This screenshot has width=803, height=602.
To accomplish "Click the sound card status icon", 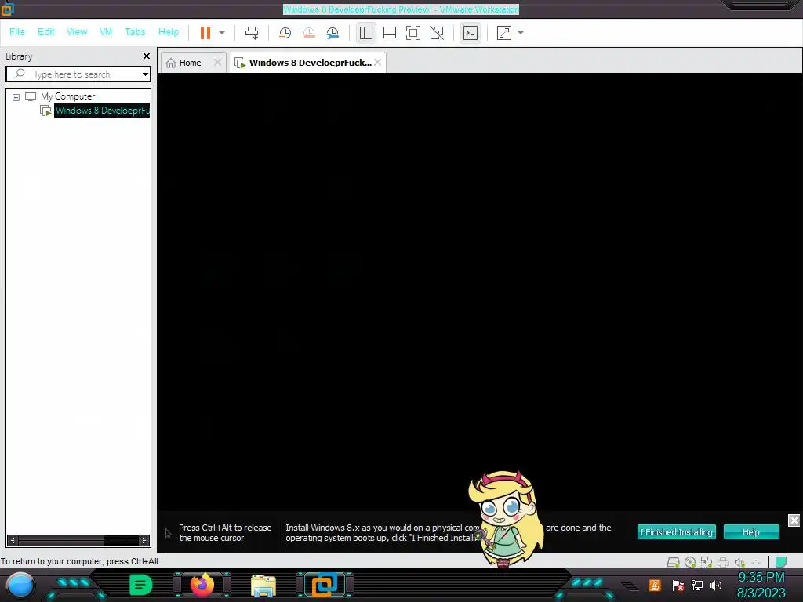I will pos(739,563).
